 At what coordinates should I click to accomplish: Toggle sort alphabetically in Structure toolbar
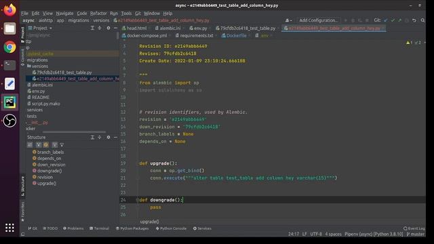[x=30, y=144]
